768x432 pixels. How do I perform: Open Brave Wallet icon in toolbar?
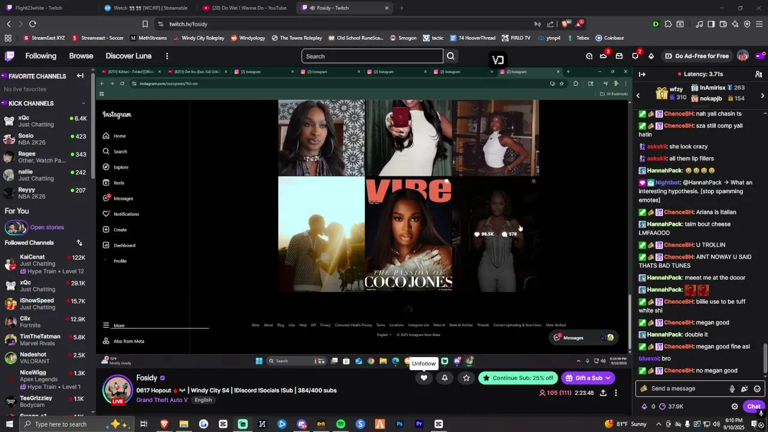click(x=724, y=24)
